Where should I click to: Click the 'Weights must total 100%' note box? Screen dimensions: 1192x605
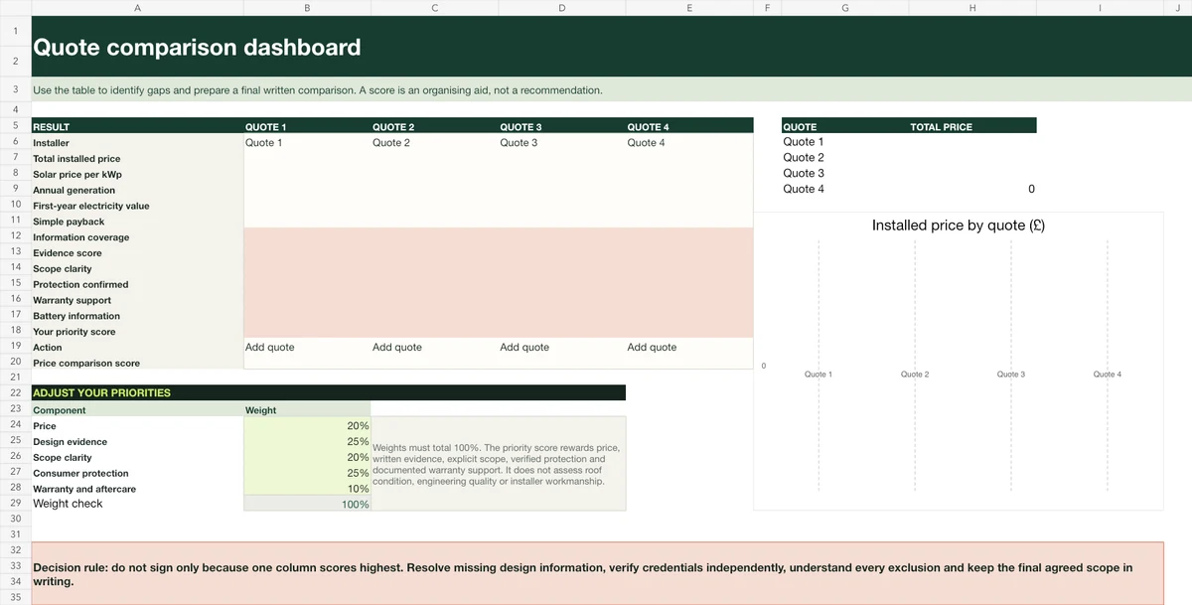(x=498, y=464)
